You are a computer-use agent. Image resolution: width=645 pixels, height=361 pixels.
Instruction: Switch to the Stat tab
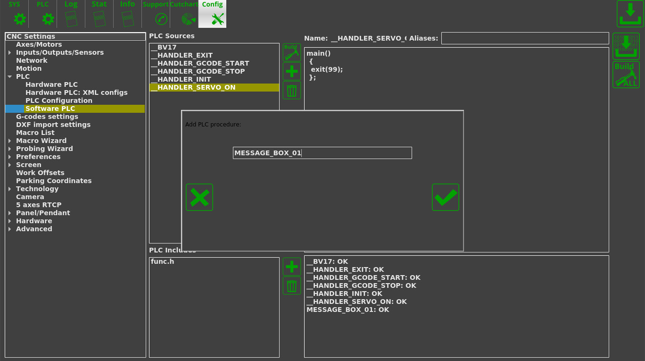point(99,19)
